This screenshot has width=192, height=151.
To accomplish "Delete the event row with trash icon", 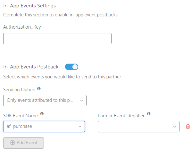I will (x=188, y=126).
